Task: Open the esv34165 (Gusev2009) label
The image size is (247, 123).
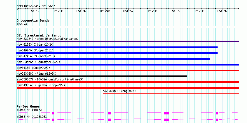Action: 33,68
